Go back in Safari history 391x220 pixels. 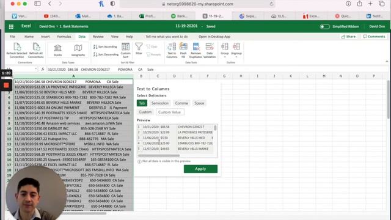[x=50, y=4]
